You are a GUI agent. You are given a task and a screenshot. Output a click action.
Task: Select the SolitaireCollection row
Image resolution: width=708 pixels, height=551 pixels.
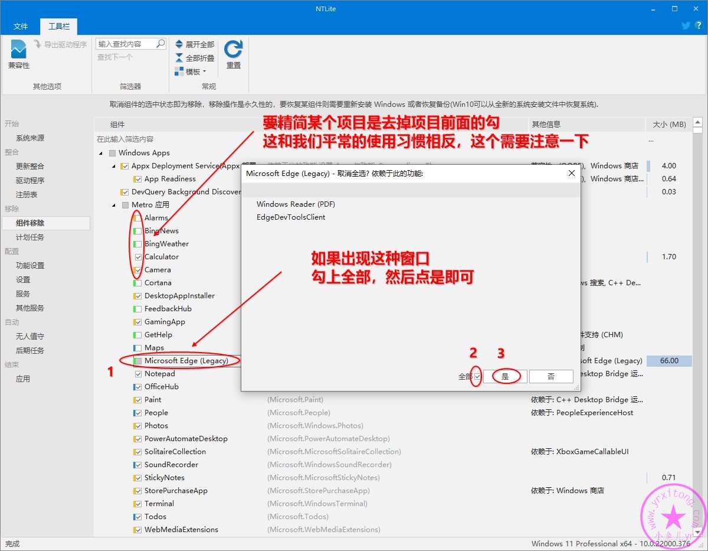click(x=175, y=452)
